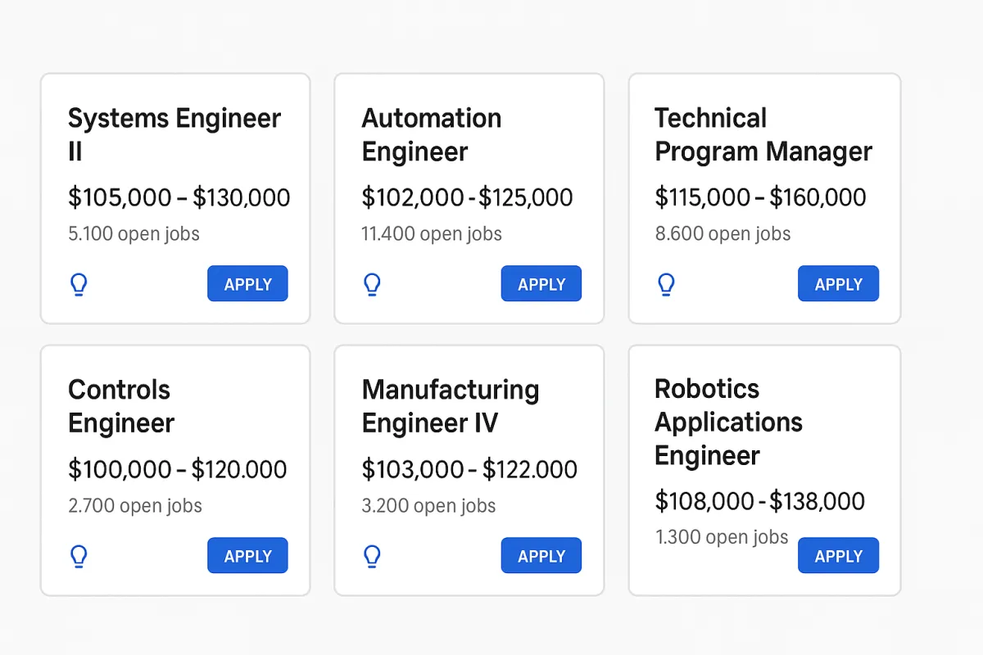The image size is (983, 655).
Task: Click the 11.400 open jobs text
Action: (x=432, y=233)
